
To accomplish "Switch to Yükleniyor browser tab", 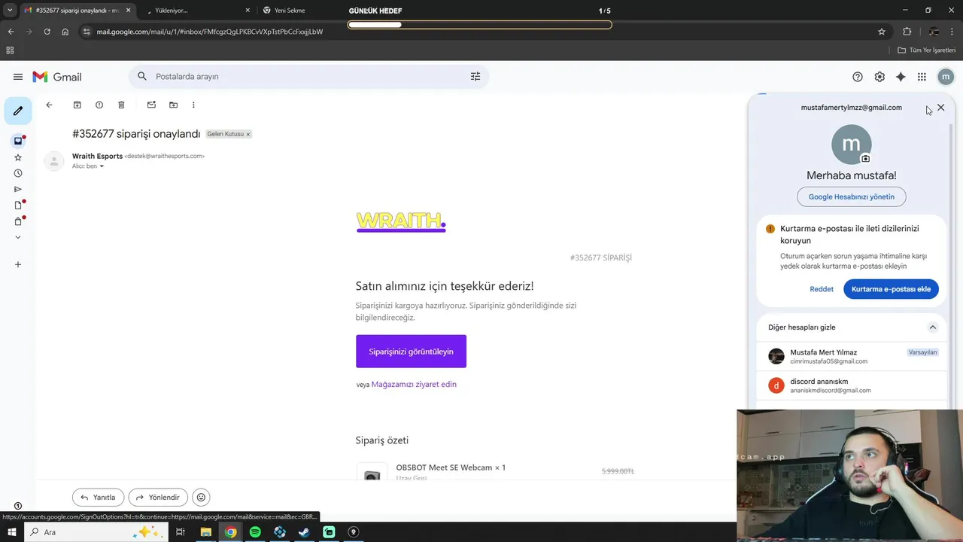I will point(197,11).
